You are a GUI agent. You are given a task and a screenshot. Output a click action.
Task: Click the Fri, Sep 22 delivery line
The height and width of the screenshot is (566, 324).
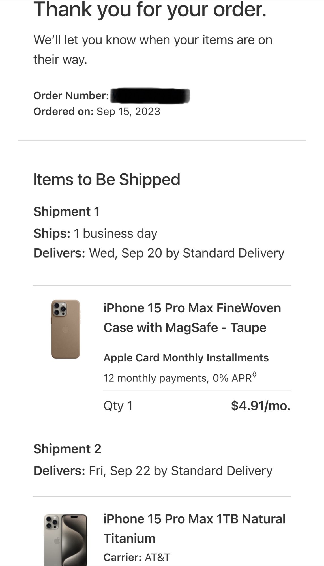[153, 471]
